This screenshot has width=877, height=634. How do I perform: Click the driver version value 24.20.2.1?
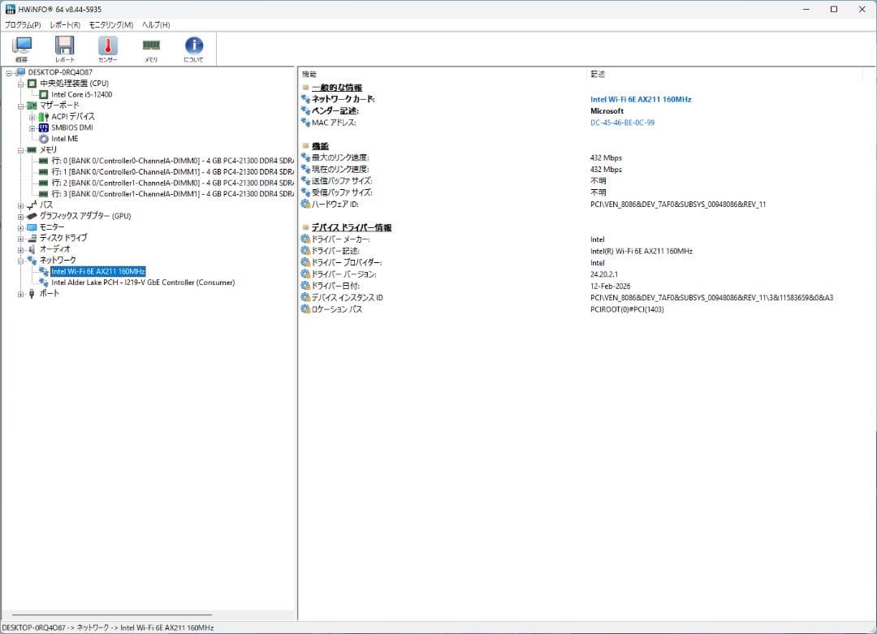tap(604, 274)
